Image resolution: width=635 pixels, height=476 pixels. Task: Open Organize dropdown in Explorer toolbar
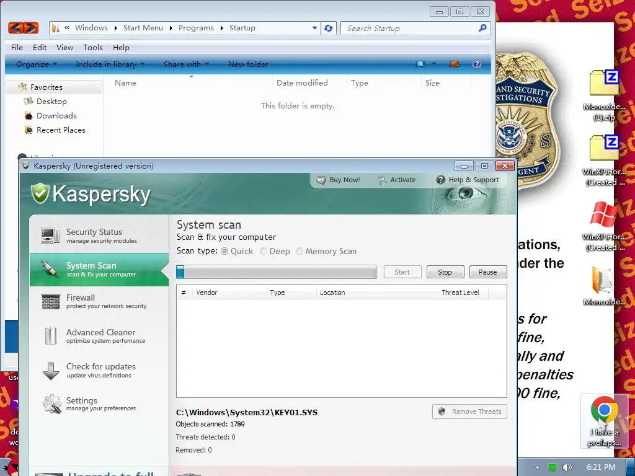point(37,64)
